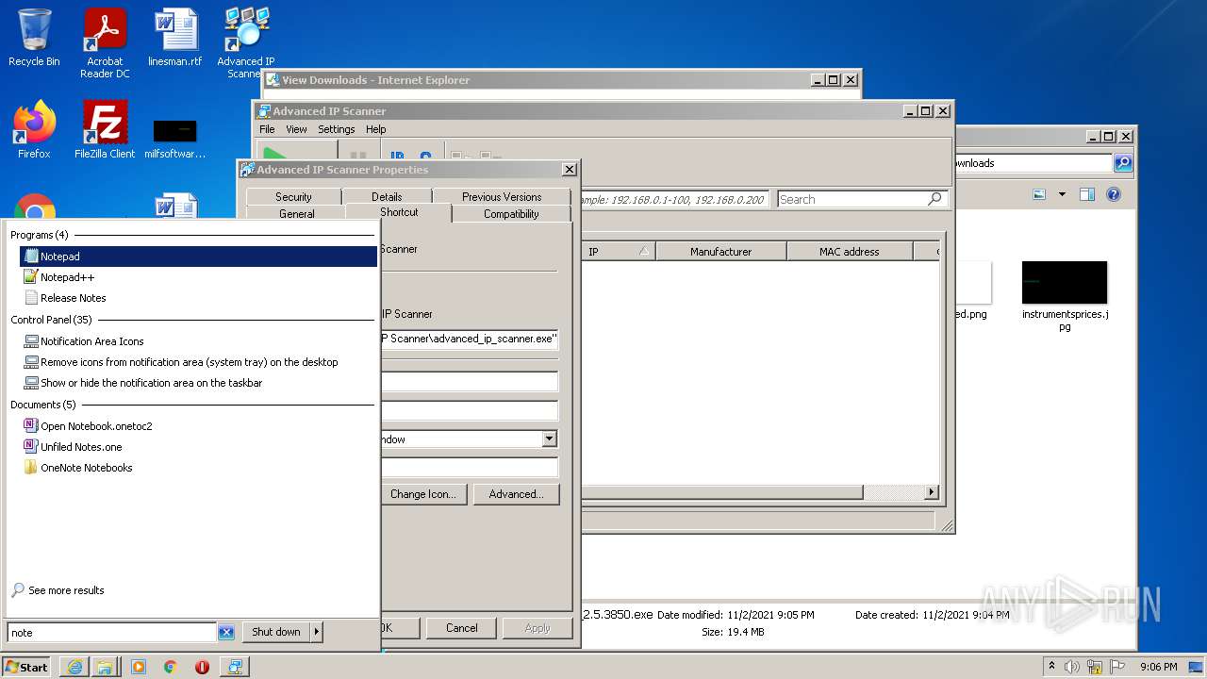
Task: Click the Start button
Action: pyautogui.click(x=26, y=667)
